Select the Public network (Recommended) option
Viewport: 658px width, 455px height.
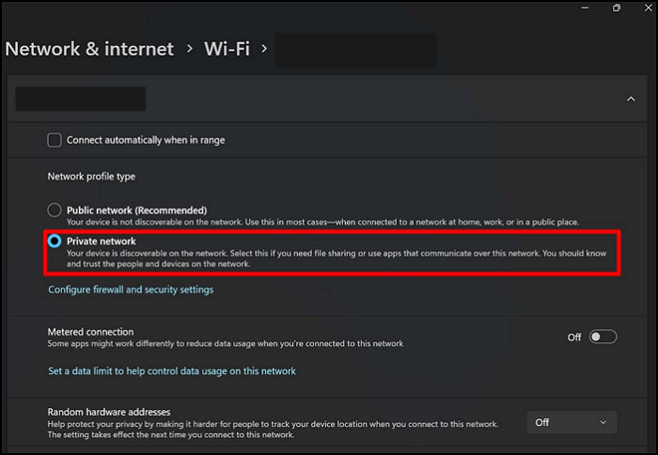55,211
